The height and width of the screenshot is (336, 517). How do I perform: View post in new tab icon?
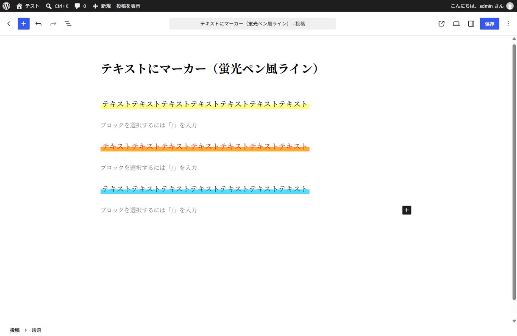pyautogui.click(x=442, y=24)
